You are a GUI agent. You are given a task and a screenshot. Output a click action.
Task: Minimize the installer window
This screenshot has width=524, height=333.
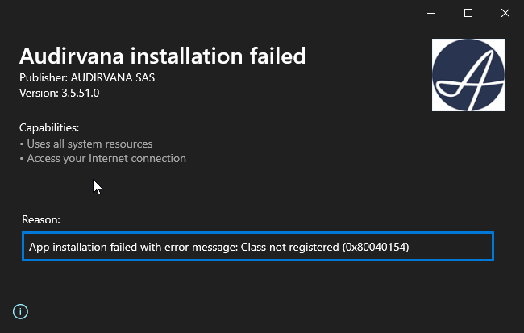tap(431, 14)
